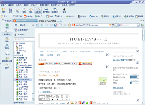Screen dimensions: 145x105
Task: Click the Fast Forward navigation button
Action: (x=51, y=25)
